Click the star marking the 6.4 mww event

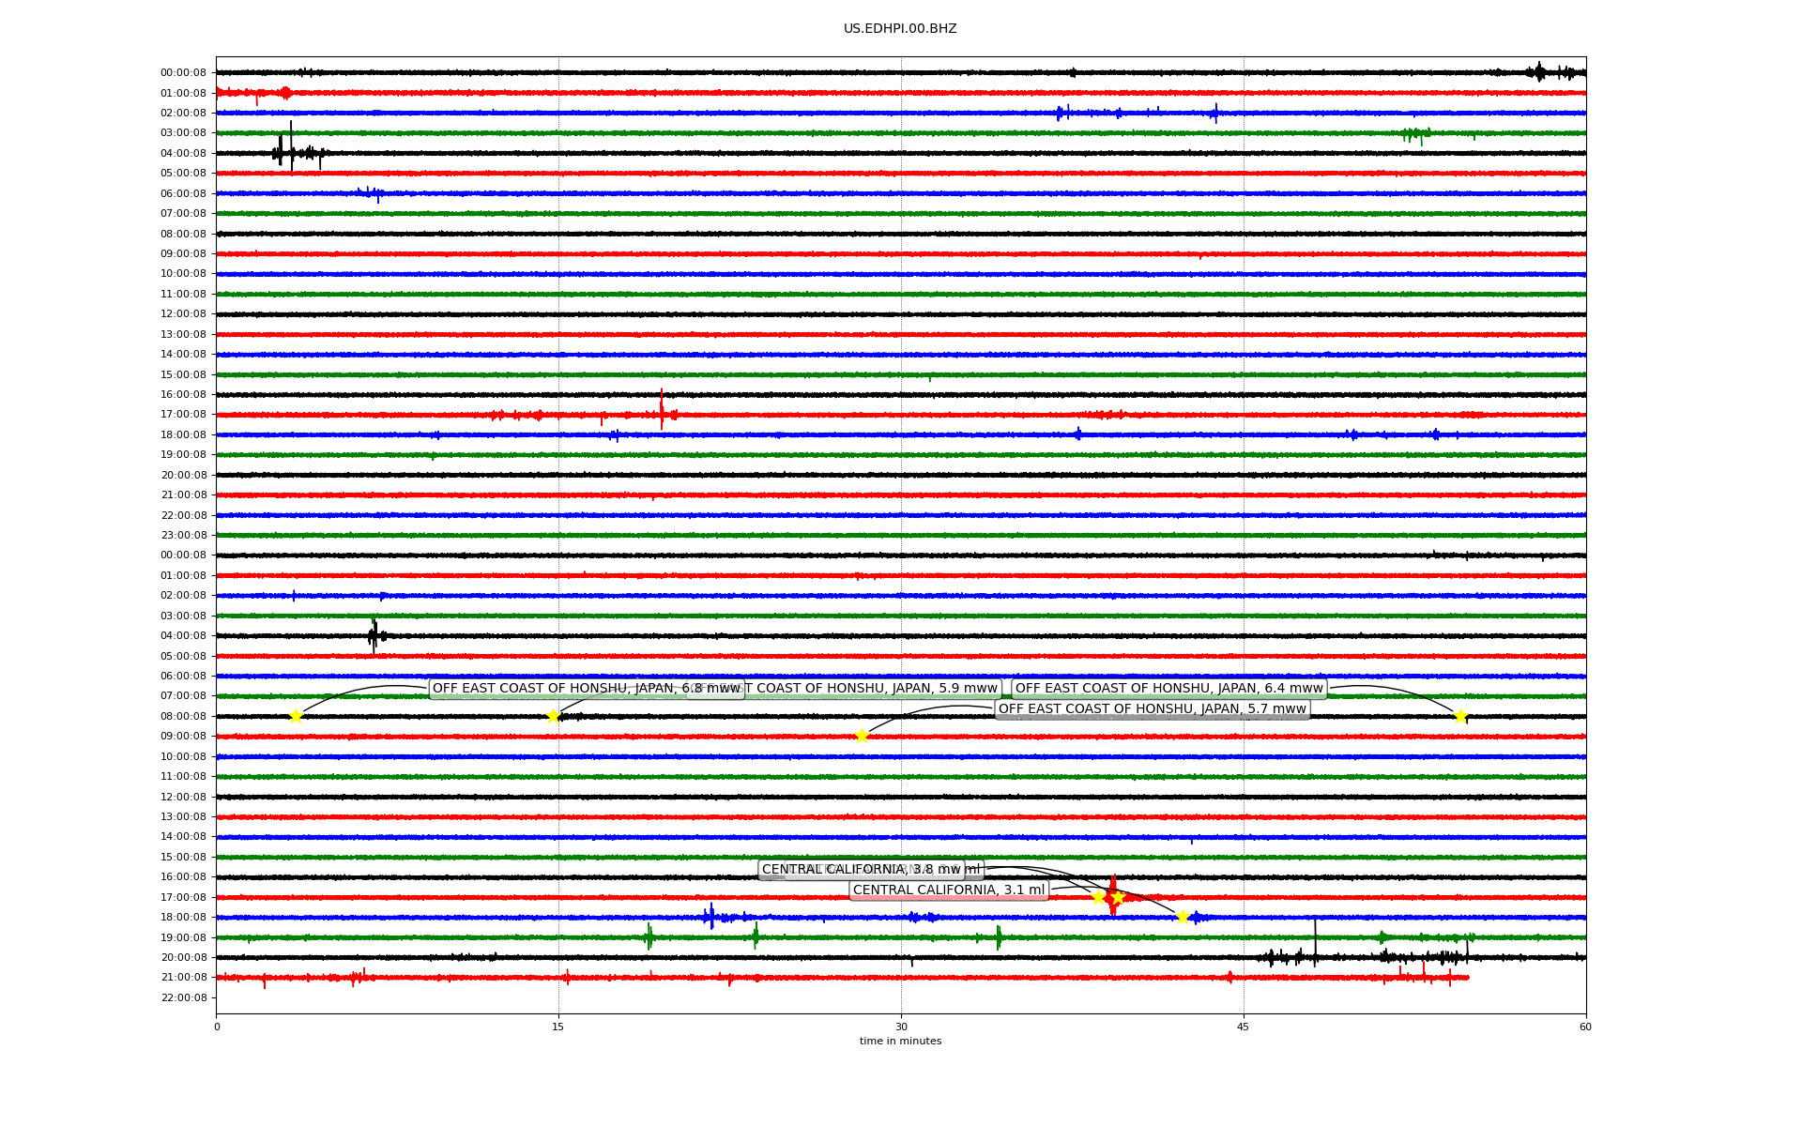(x=1460, y=716)
